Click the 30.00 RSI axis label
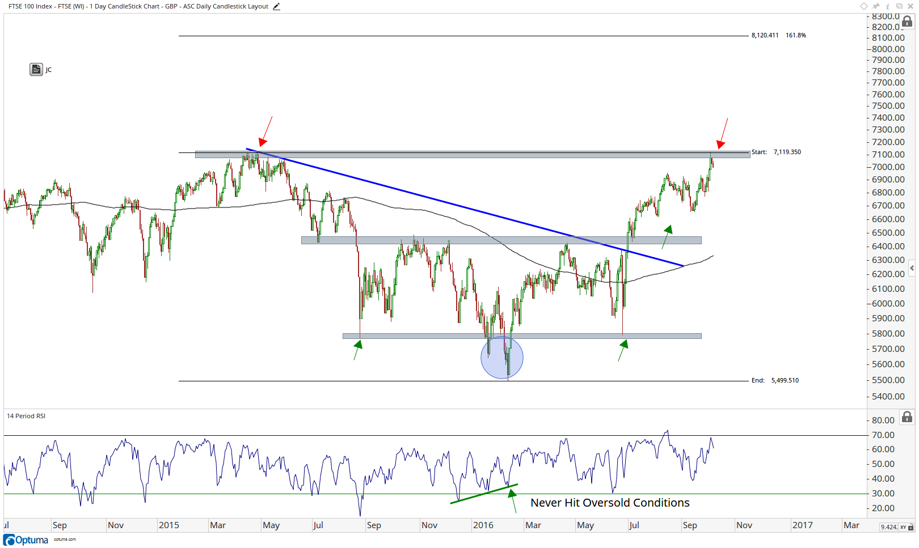This screenshot has width=919, height=548. coord(883,494)
